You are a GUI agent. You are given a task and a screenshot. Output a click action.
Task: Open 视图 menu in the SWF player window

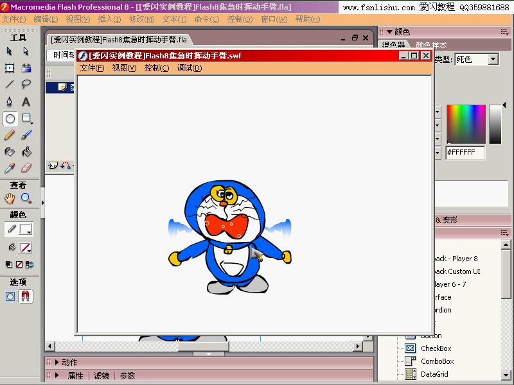tap(124, 68)
